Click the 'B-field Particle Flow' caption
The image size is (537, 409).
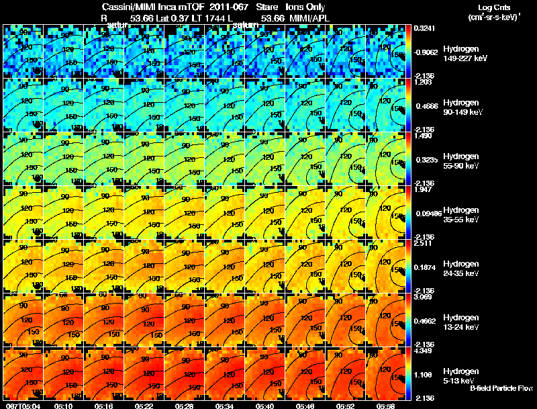point(501,388)
